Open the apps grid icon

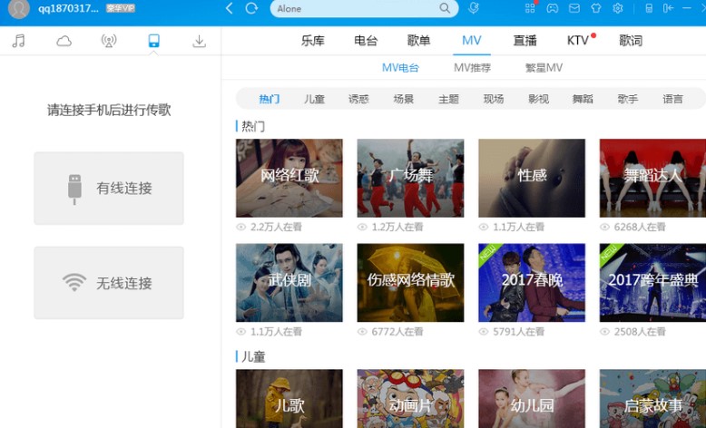tap(530, 8)
